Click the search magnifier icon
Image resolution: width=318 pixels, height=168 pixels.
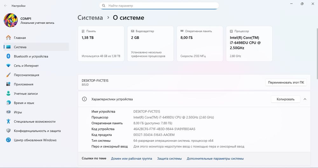coord(104,6)
